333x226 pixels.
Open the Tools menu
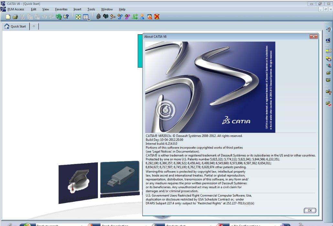[x=91, y=9]
